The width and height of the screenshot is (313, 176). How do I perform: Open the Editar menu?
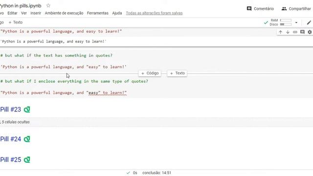12,13
